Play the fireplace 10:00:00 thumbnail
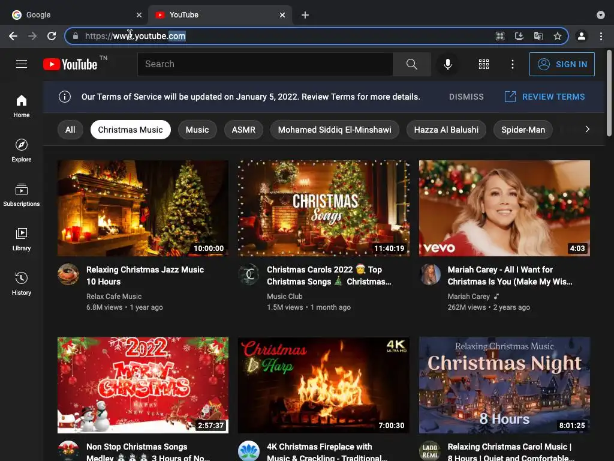Screen dimensions: 614x461 pos(143,208)
